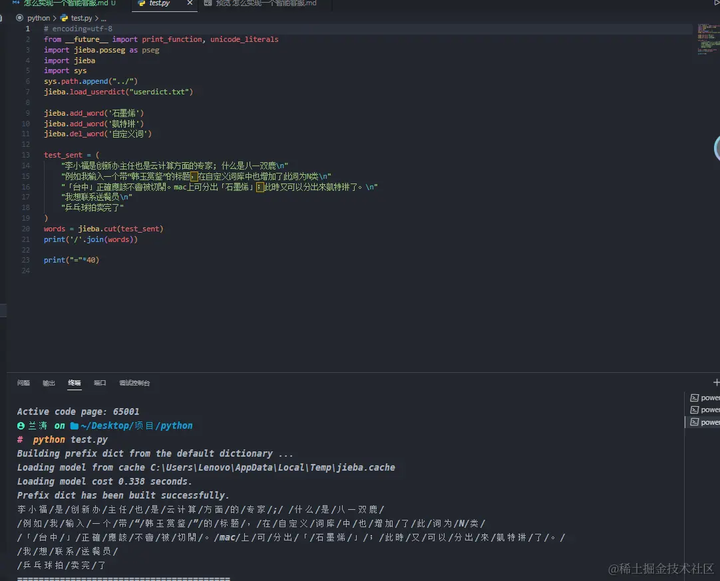Click the jieba.load_userdict("userdict.txt") line
The height and width of the screenshot is (581, 720).
coord(118,92)
